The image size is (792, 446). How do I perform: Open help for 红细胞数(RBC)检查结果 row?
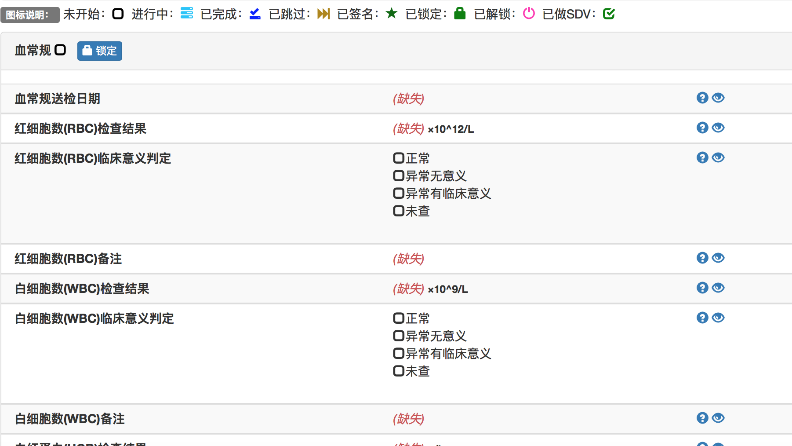(702, 128)
